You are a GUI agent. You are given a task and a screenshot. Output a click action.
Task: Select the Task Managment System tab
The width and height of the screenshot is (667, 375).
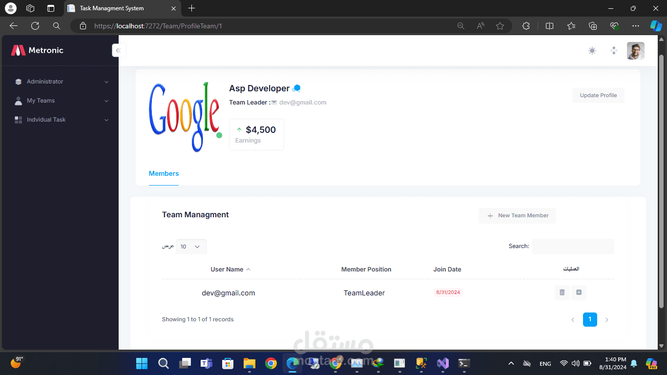tap(122, 8)
